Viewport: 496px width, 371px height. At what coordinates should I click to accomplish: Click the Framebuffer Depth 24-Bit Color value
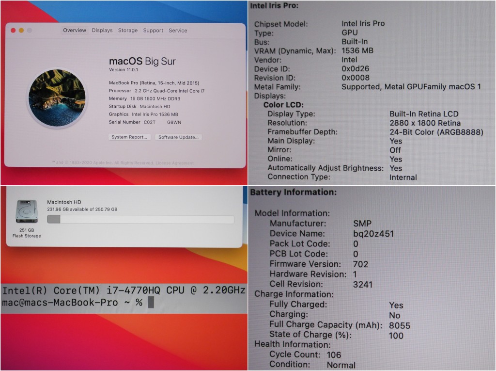(436, 132)
